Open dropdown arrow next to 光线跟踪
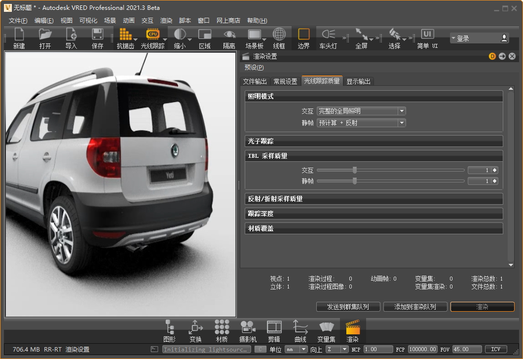 click(x=165, y=40)
